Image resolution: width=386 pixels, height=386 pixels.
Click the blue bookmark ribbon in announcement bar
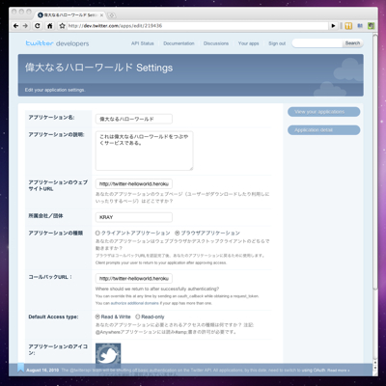[x=20, y=368]
